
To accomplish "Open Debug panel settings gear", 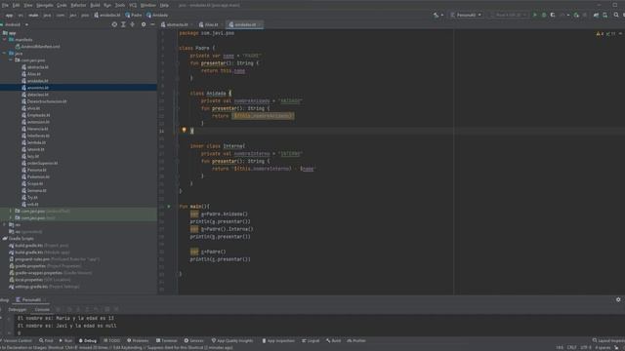I will point(618,299).
